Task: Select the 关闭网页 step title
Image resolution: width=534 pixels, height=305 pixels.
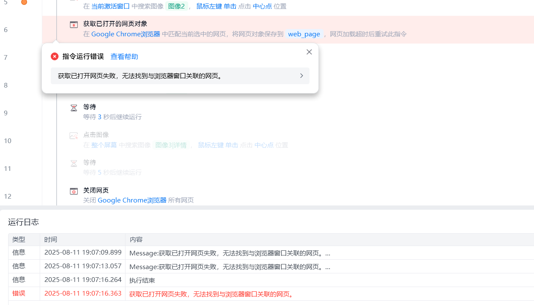Action: (96, 191)
